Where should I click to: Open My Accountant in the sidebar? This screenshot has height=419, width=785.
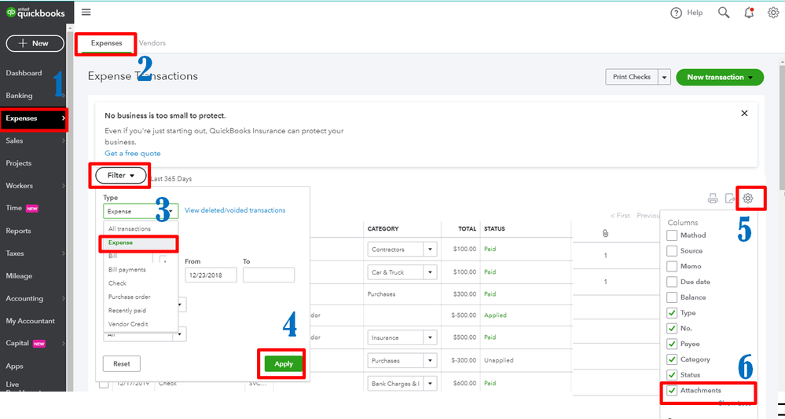[x=31, y=321]
